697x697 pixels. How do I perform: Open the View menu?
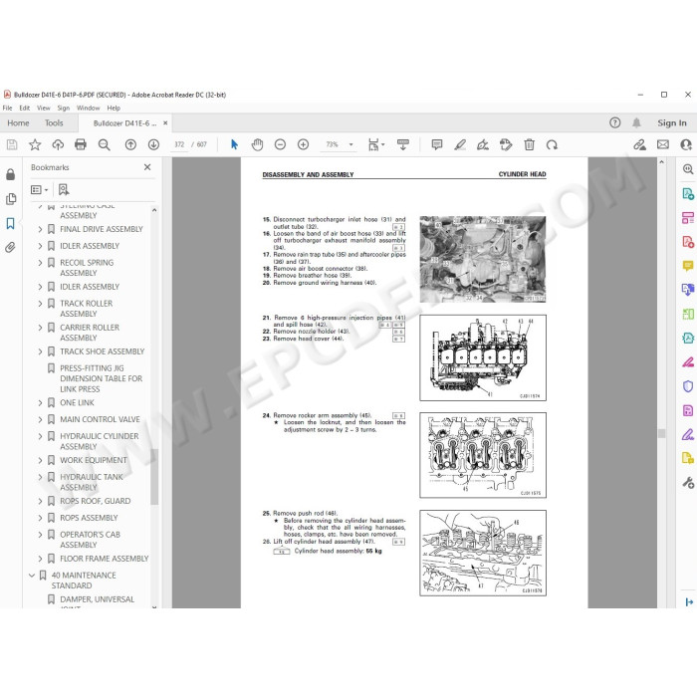tap(44, 108)
